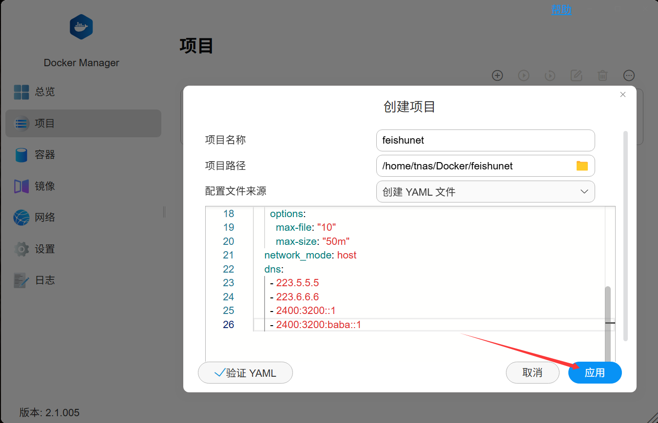Click the dialog's outer vertical scrollbar

point(625,236)
